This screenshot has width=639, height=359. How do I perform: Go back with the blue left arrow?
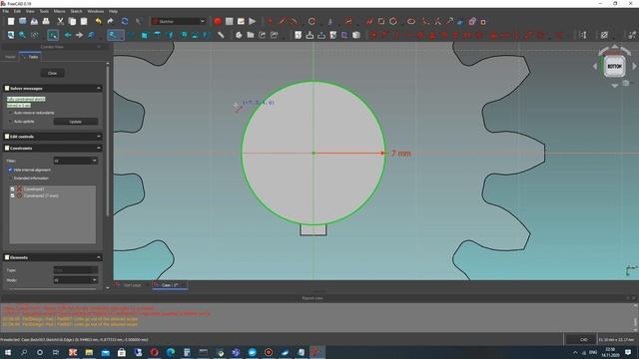[68, 35]
